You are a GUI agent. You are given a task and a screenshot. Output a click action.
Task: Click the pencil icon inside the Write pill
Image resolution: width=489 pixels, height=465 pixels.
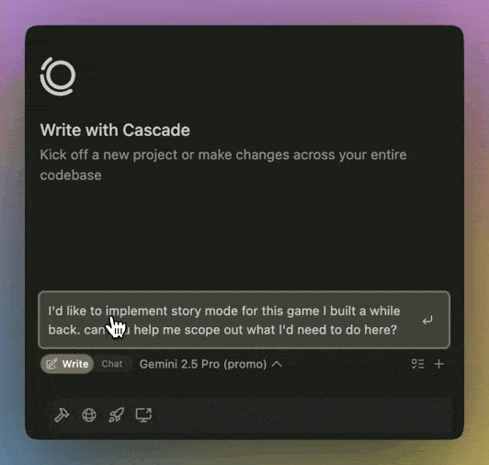click(x=51, y=364)
